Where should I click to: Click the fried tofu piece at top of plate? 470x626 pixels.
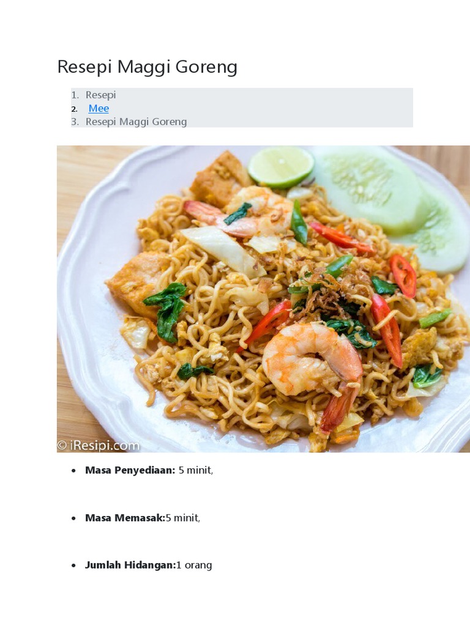click(220, 179)
